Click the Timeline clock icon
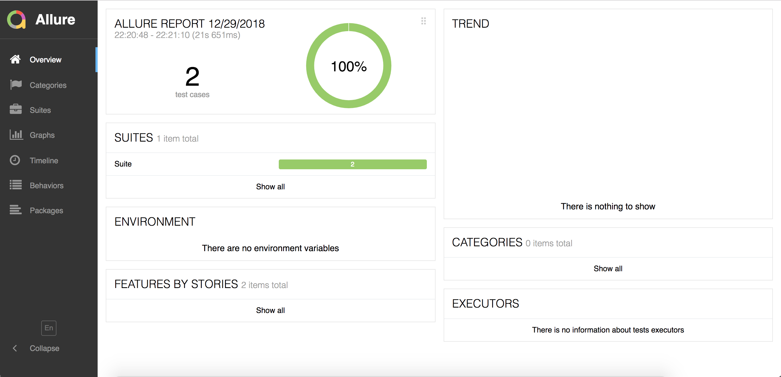 click(15, 160)
